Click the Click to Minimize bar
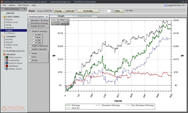Screen dimensions: 188x113 14,9
